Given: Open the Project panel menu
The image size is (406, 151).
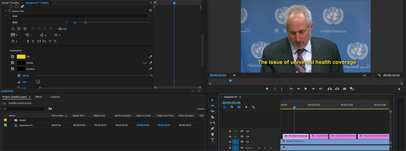Looking at the screenshot, I should pos(29,97).
